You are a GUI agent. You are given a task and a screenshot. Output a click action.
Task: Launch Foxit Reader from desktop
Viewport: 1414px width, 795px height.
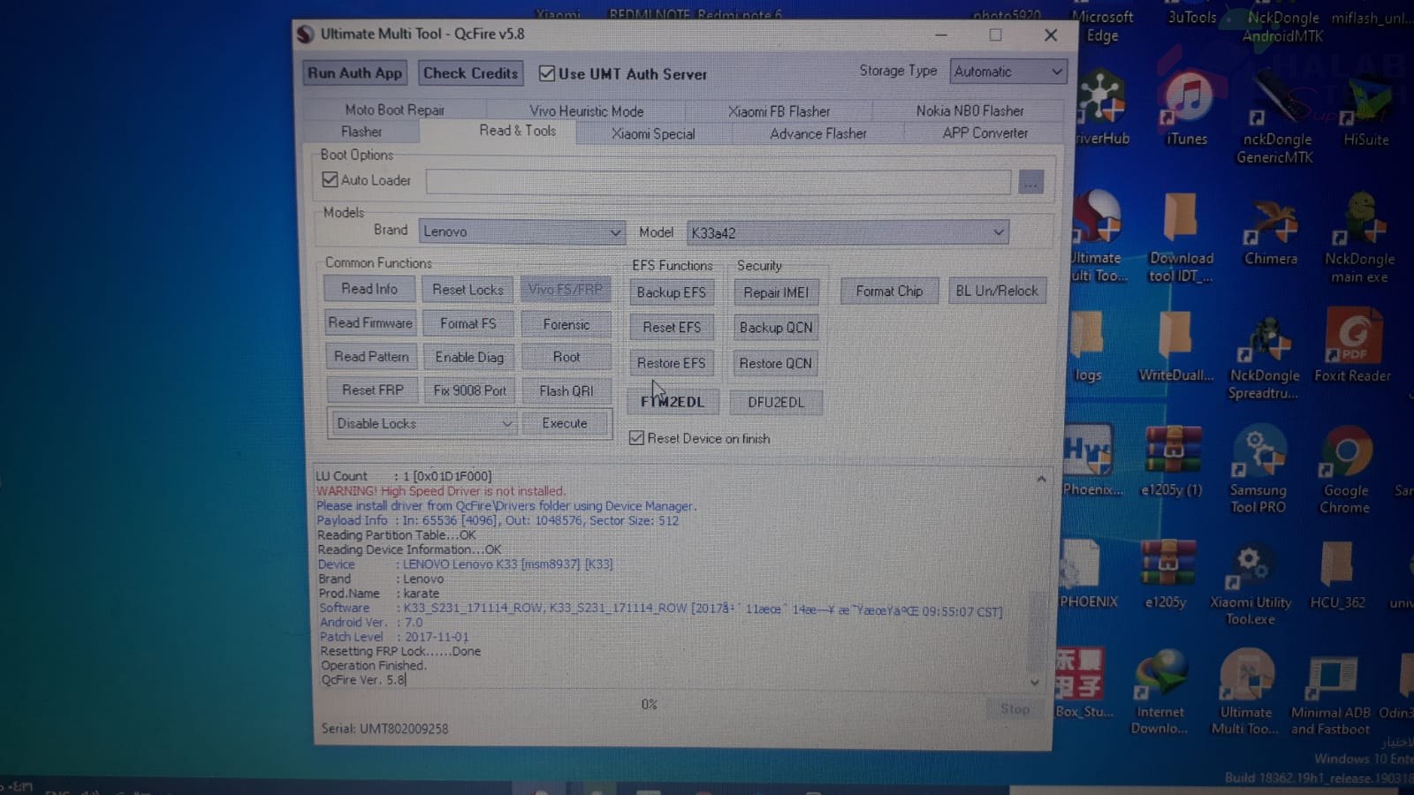(1352, 345)
